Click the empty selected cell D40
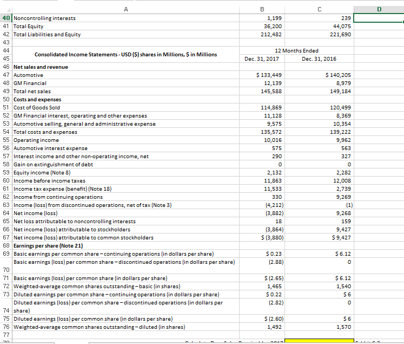Image resolution: width=404 pixels, height=344 pixels. [x=379, y=18]
